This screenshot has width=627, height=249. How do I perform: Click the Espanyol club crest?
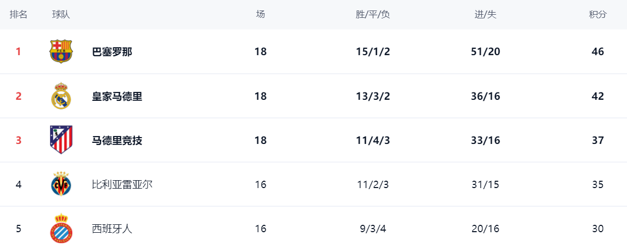(61, 229)
